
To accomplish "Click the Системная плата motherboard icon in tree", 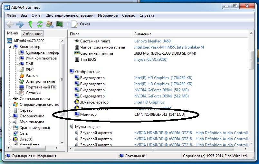I will coord(15,99).
